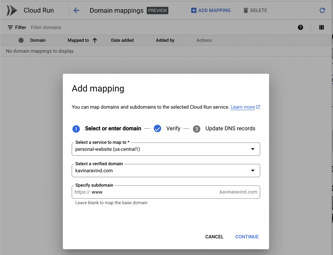
Task: Open the service to map to dropdown
Action: pos(166,149)
